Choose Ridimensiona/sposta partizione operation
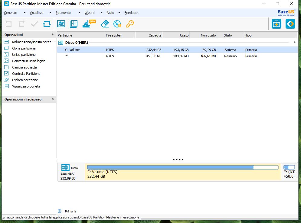 (x=33, y=42)
